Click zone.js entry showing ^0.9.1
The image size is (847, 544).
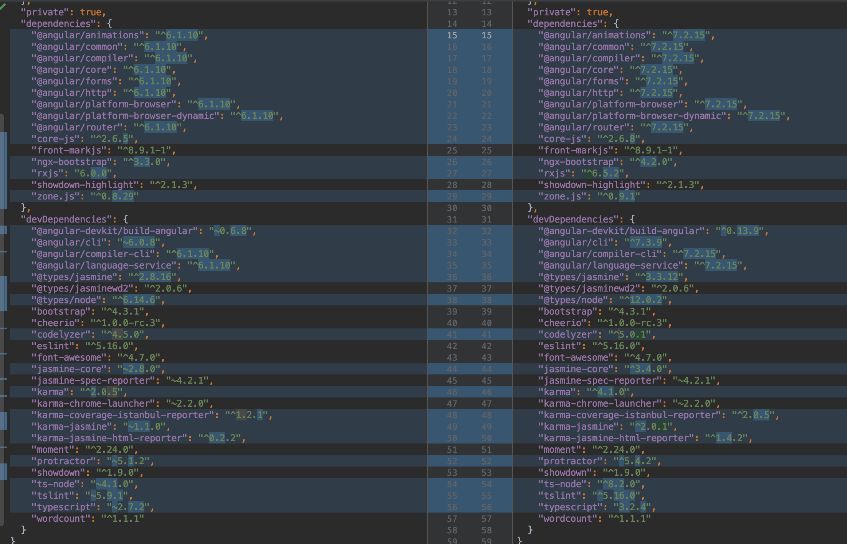[x=589, y=196]
